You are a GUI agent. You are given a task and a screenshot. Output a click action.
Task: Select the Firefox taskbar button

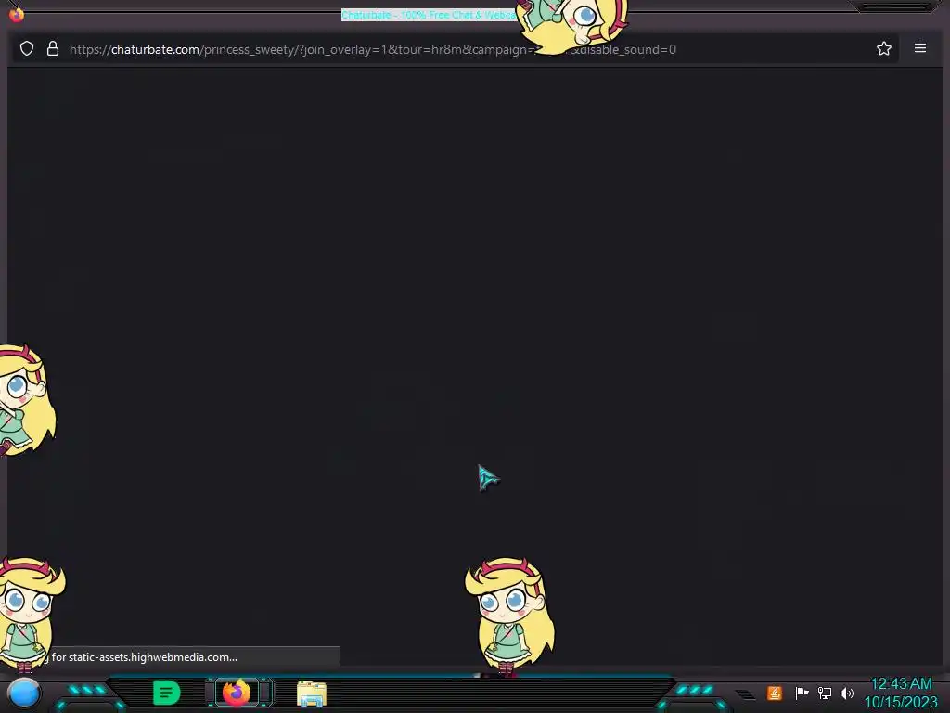(237, 693)
